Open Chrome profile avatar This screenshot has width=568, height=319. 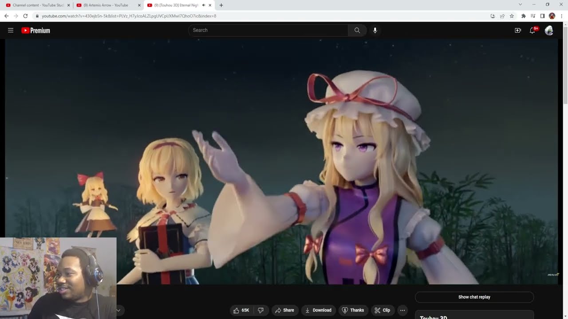(x=552, y=16)
